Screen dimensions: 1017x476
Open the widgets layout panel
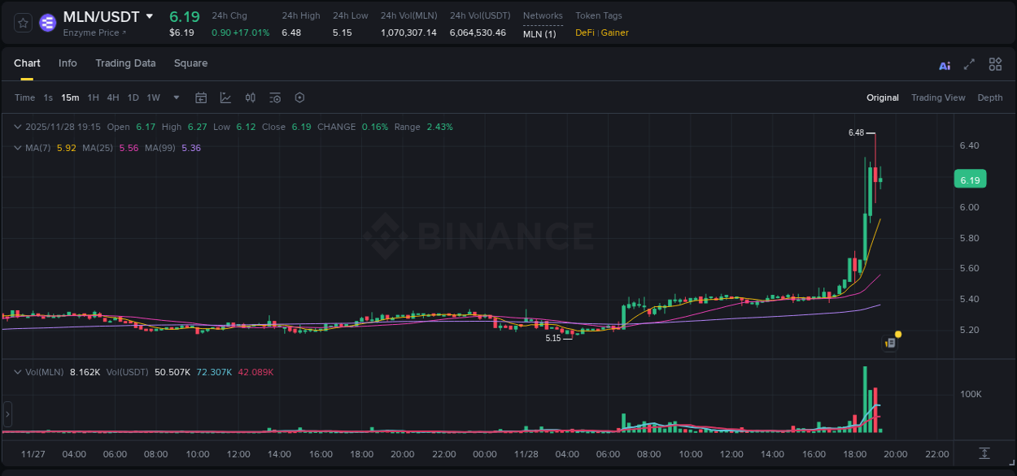tap(994, 64)
